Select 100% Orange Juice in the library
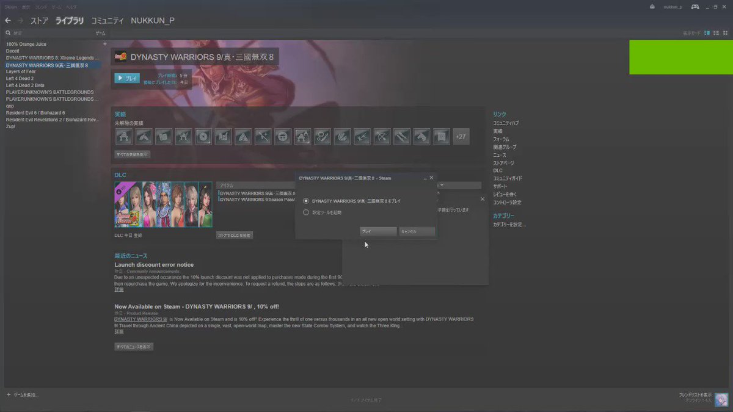This screenshot has height=412, width=733. [26, 44]
